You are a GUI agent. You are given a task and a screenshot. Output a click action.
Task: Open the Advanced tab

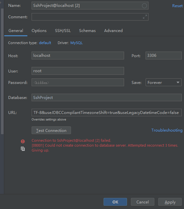click(113, 31)
